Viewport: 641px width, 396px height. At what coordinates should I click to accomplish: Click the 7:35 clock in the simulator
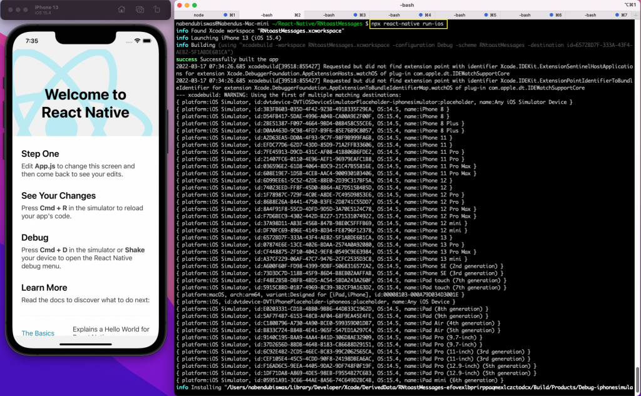(x=31, y=41)
